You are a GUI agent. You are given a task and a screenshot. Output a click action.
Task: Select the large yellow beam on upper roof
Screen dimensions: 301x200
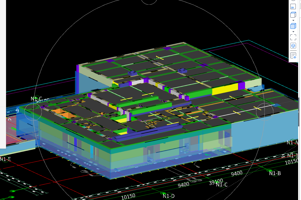pyautogui.click(x=225, y=89)
